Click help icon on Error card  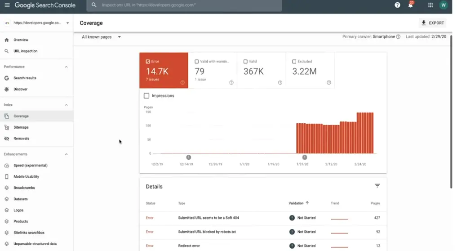(x=182, y=83)
